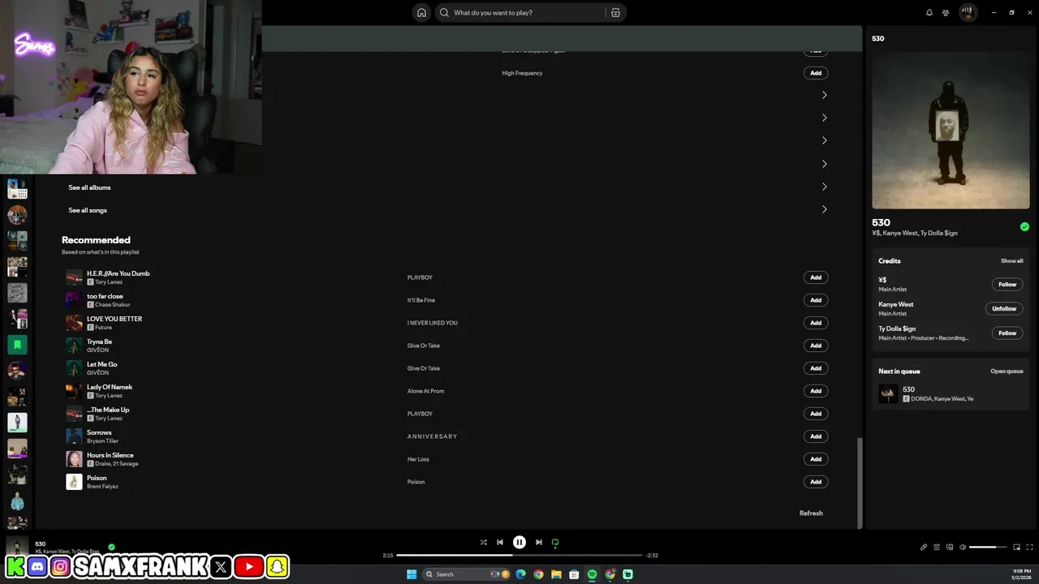Add Hours In Silence to playlist
The width and height of the screenshot is (1039, 584).
816,459
